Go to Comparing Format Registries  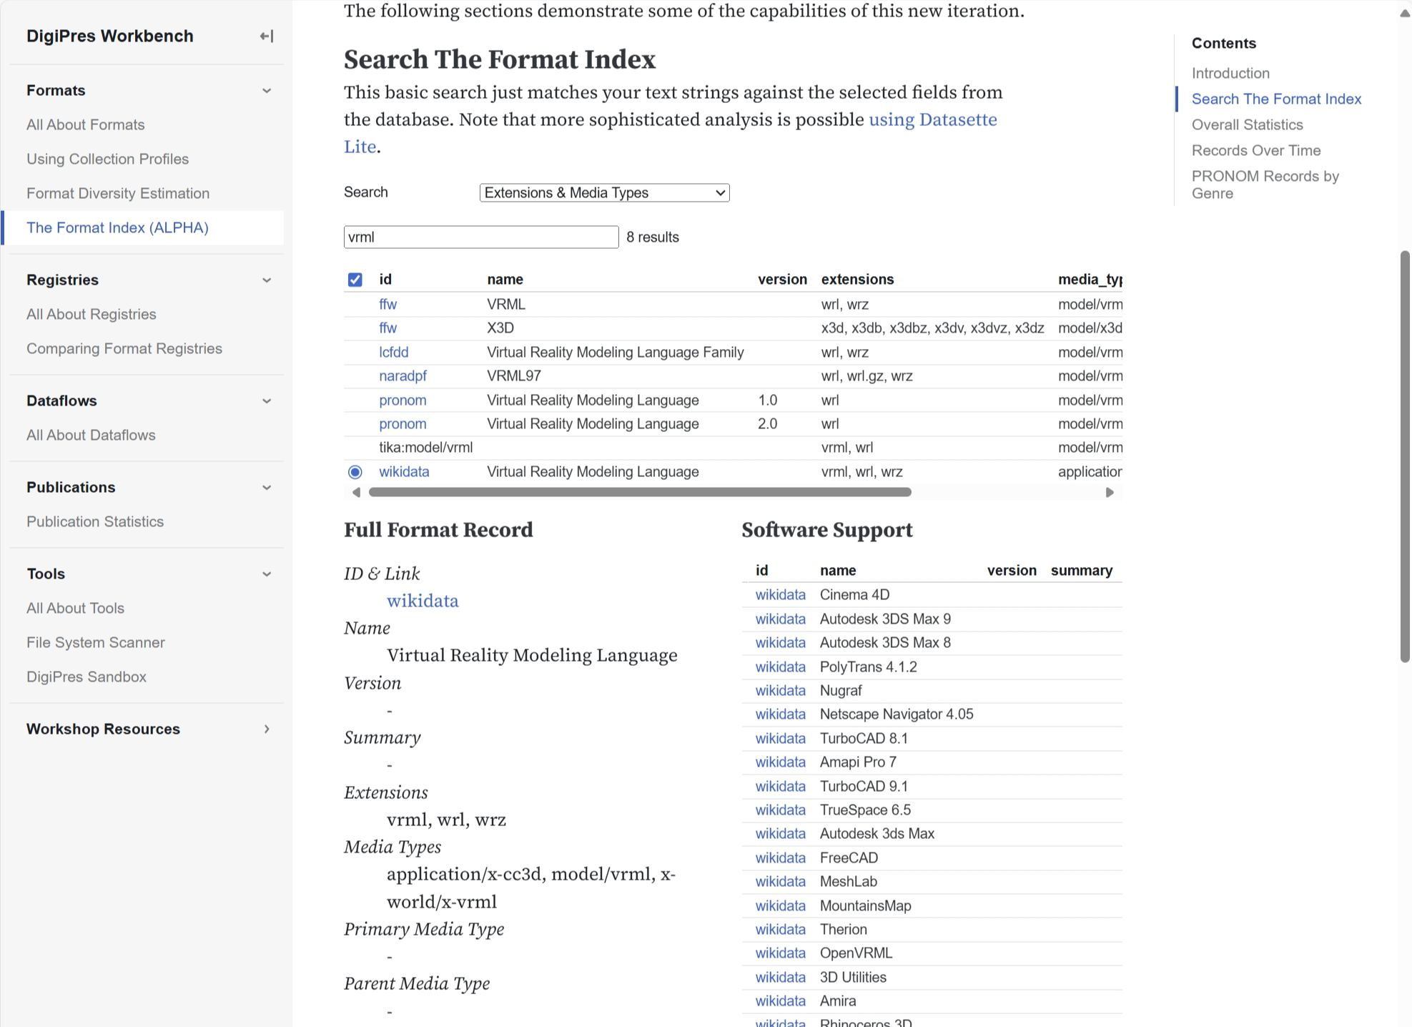pyautogui.click(x=124, y=348)
